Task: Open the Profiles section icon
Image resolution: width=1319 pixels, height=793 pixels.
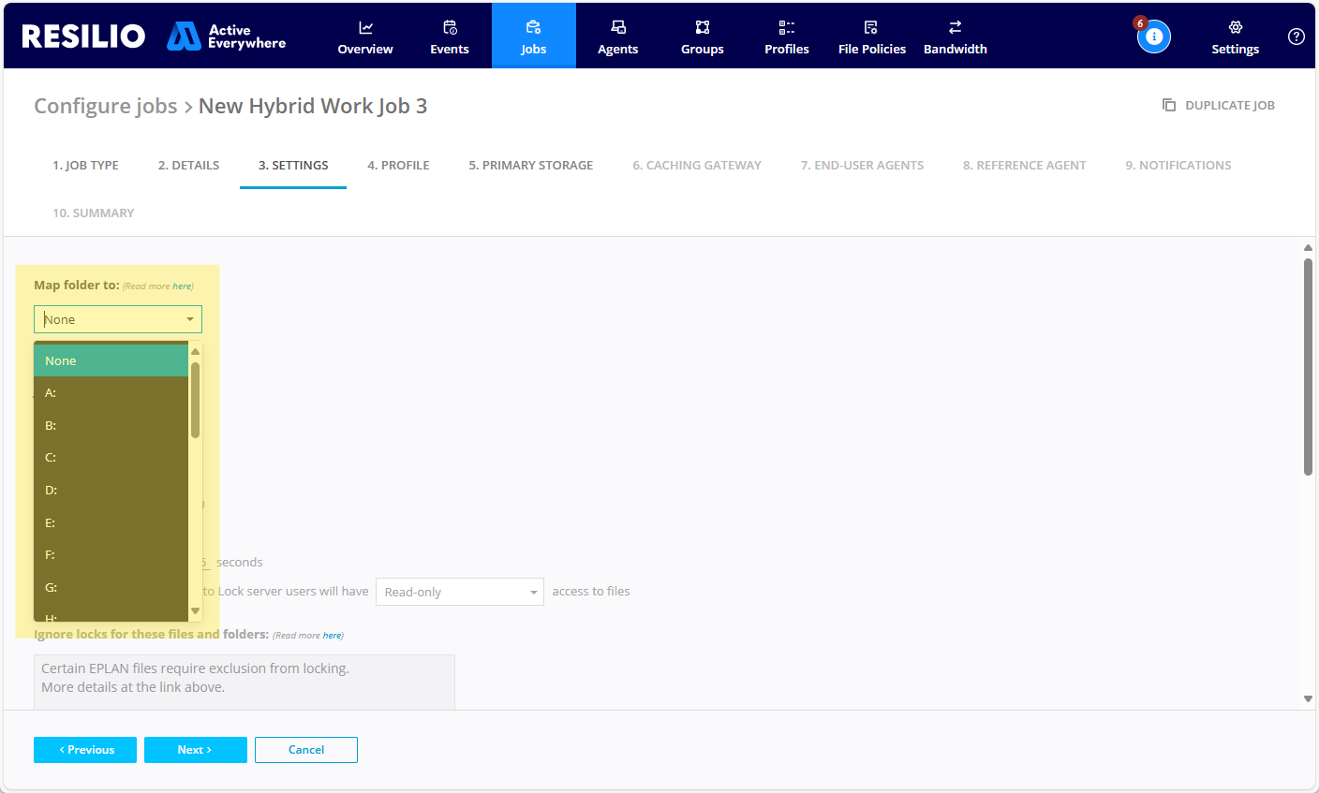Action: point(787,28)
